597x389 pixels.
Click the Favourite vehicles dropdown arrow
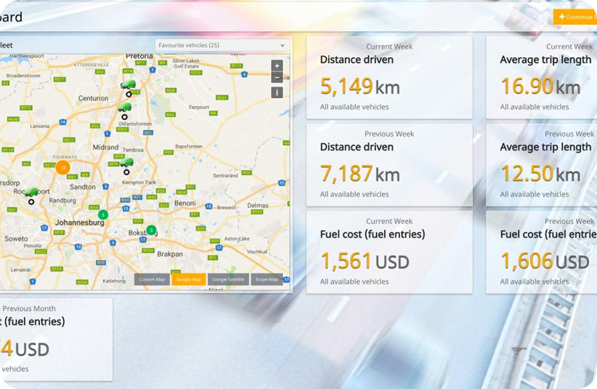[282, 46]
